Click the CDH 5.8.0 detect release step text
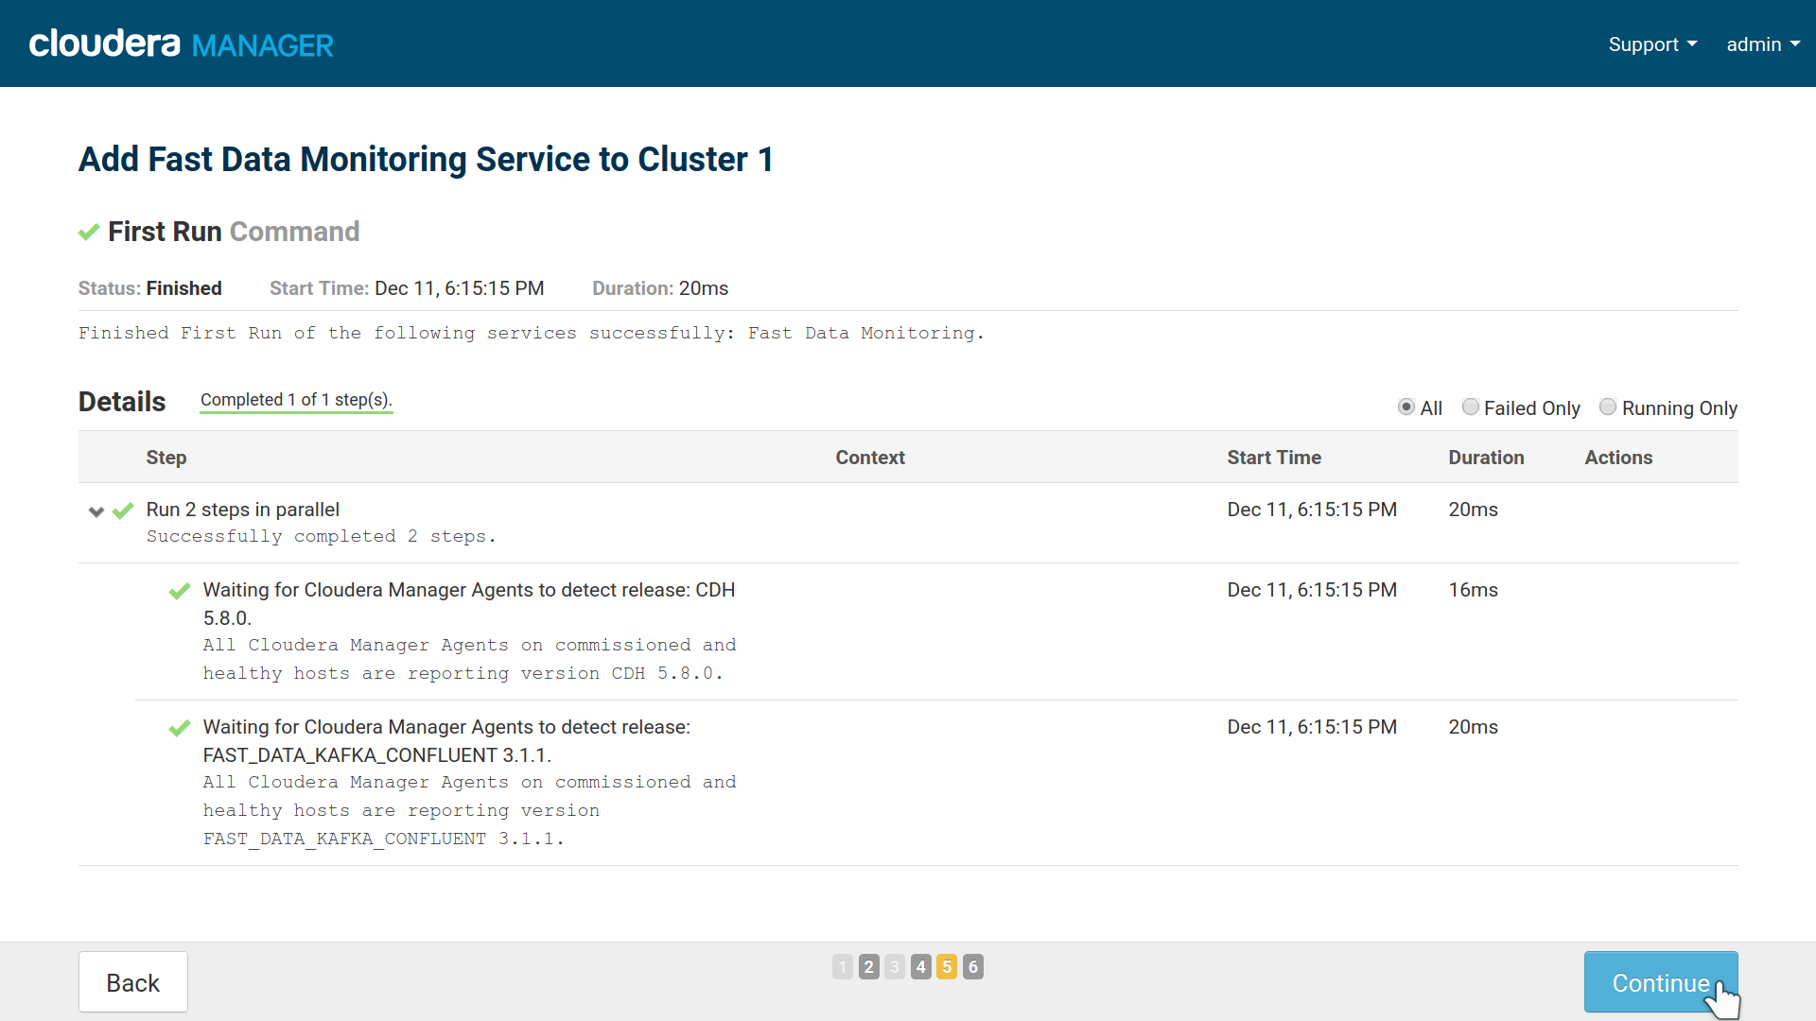Viewport: 1816px width, 1021px height. 469,604
